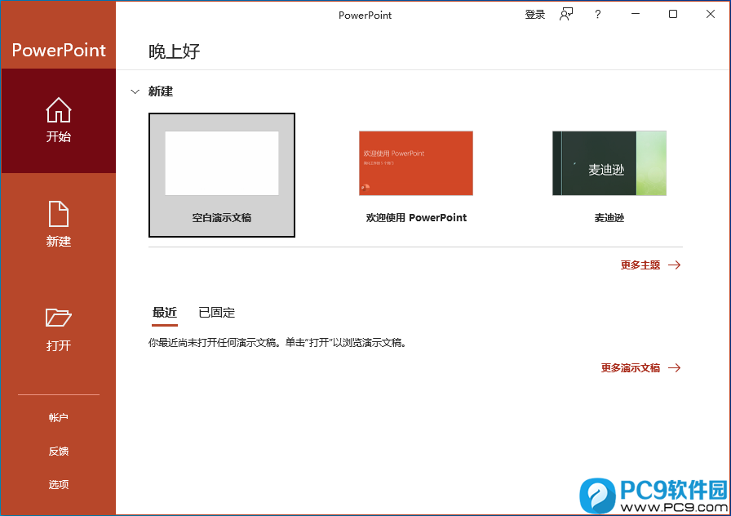Switch to the 最近 tab
The height and width of the screenshot is (516, 731).
165,313
